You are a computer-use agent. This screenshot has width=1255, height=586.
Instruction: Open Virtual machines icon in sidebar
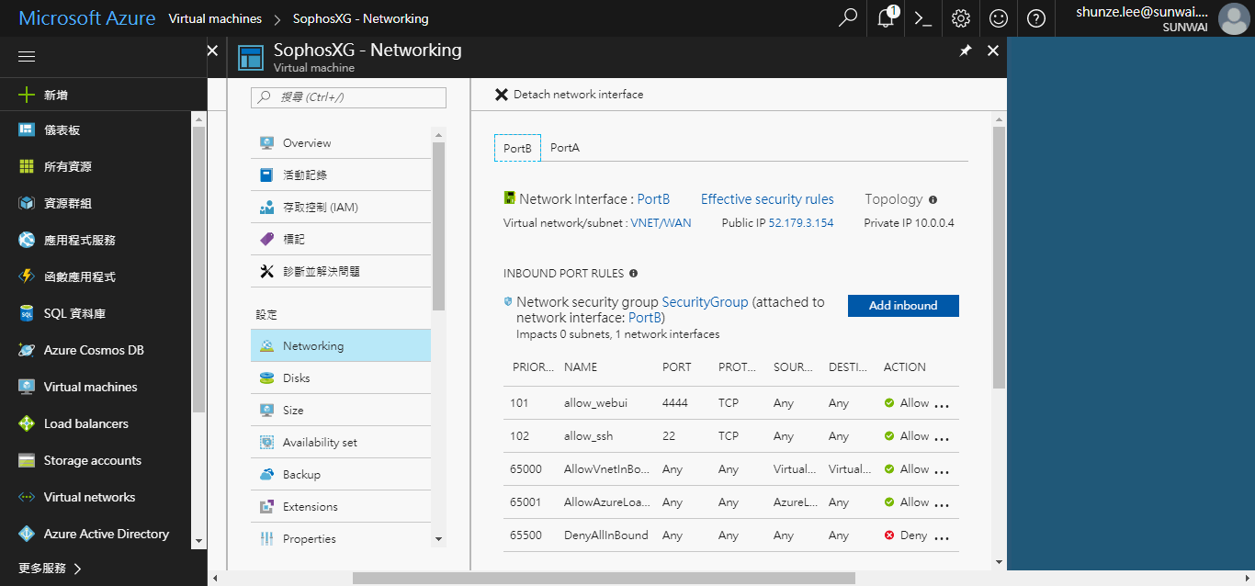point(27,387)
